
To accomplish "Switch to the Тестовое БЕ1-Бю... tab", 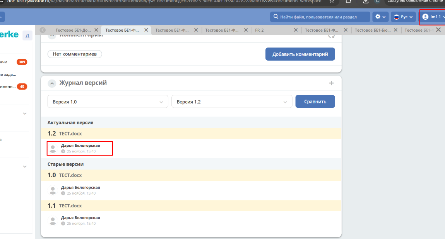I will (372, 30).
